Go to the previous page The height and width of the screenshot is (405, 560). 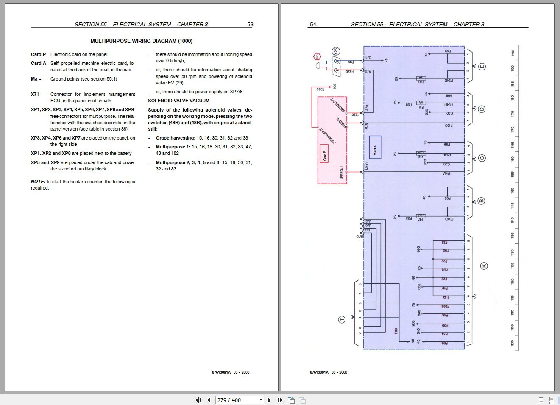(x=209, y=400)
